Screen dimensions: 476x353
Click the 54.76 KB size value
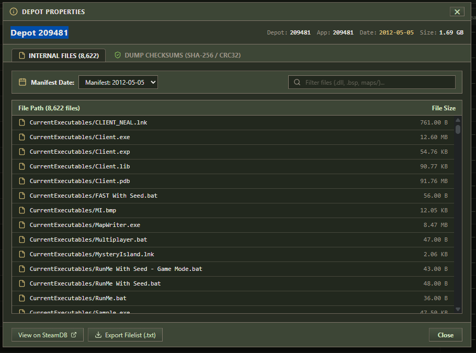click(x=434, y=152)
